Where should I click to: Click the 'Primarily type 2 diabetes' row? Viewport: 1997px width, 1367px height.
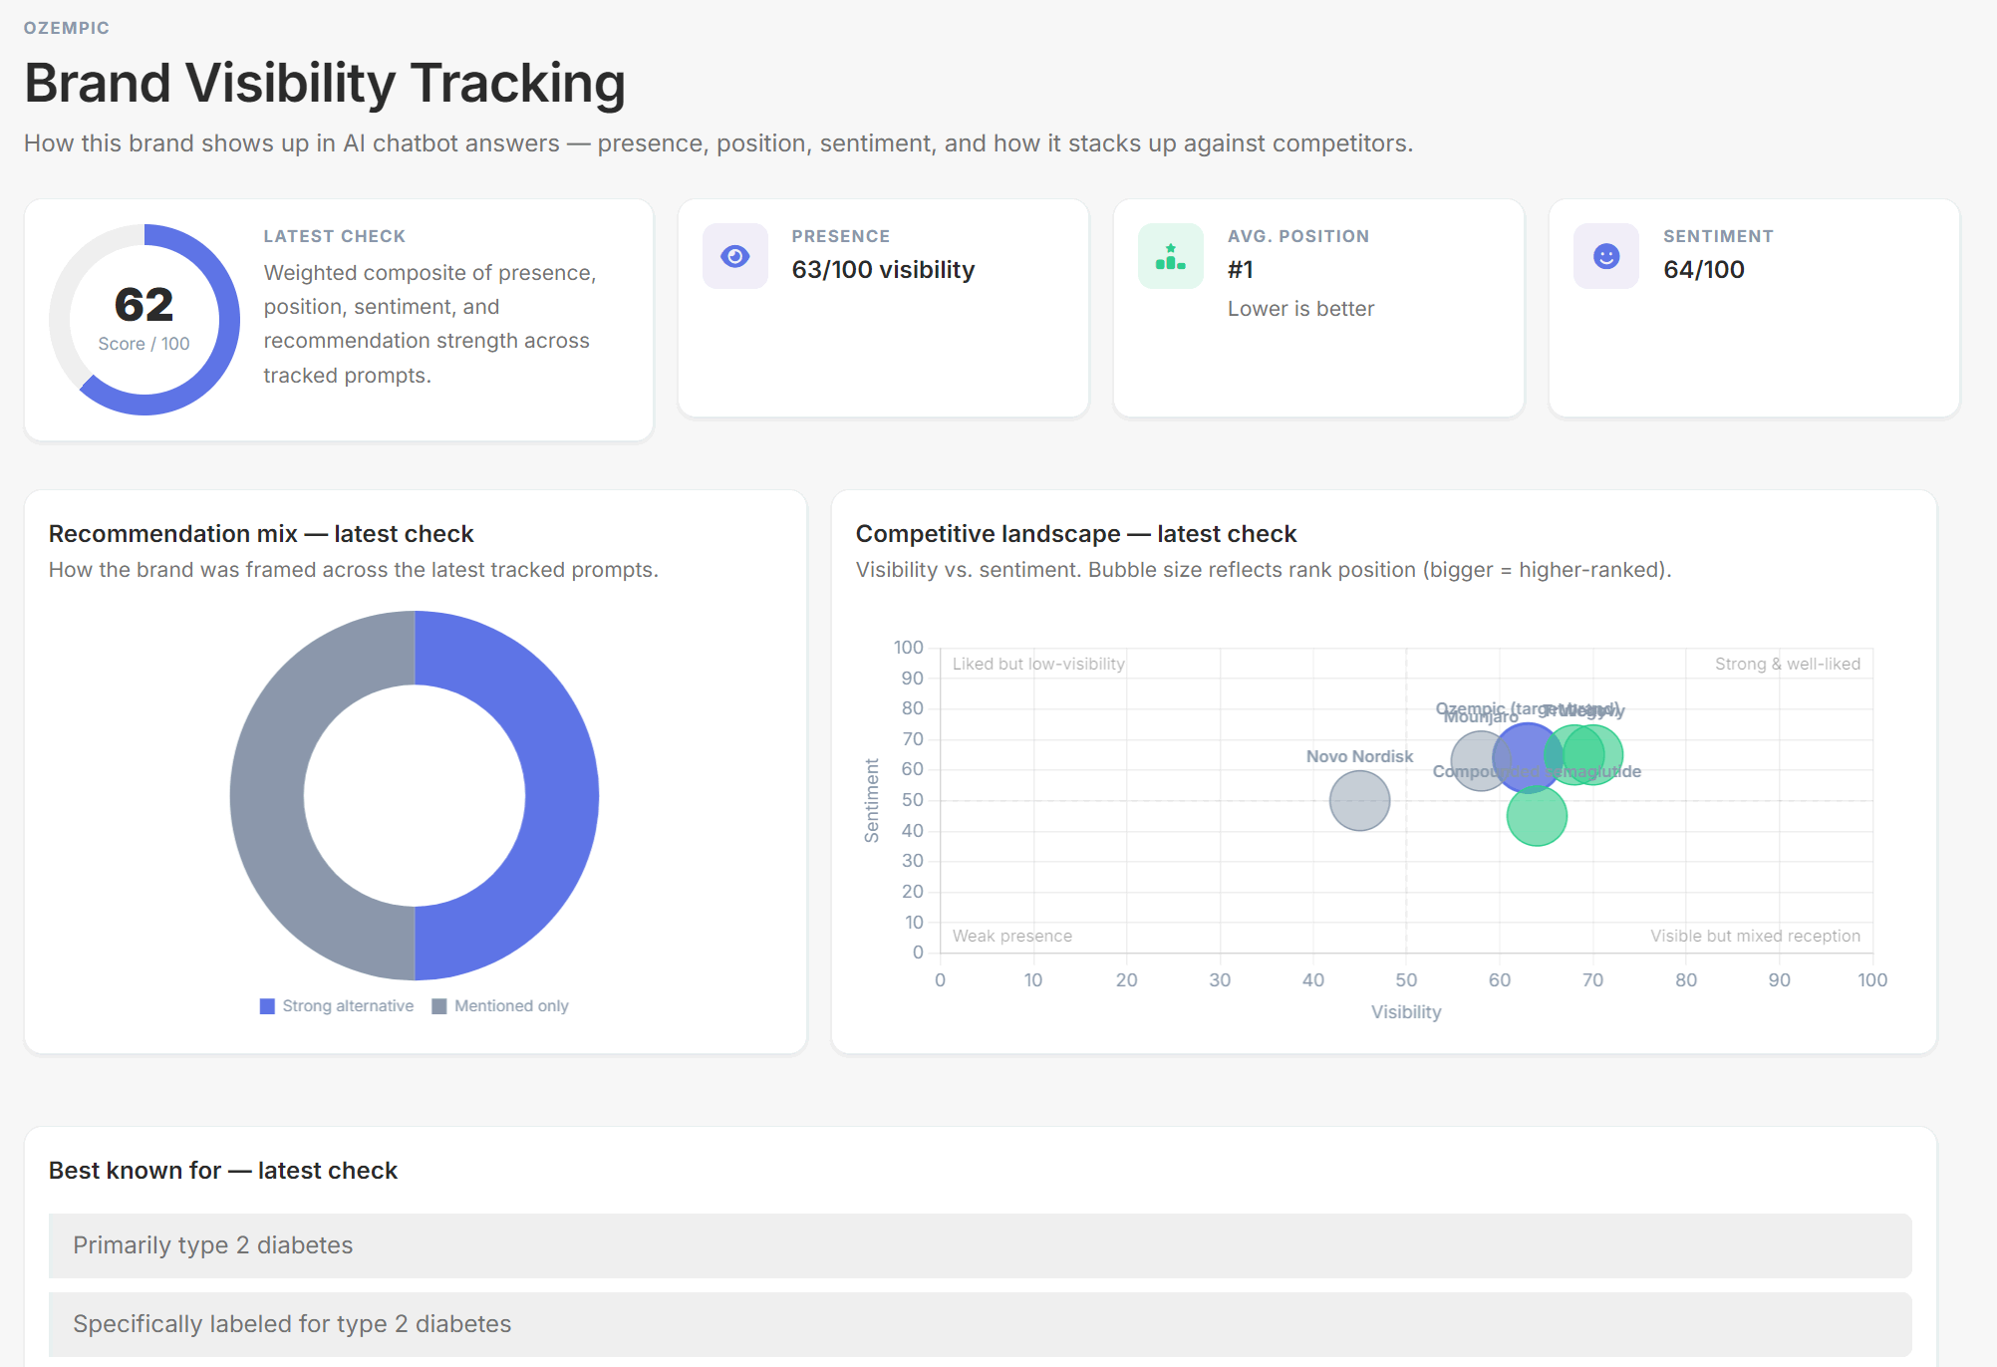click(980, 1245)
